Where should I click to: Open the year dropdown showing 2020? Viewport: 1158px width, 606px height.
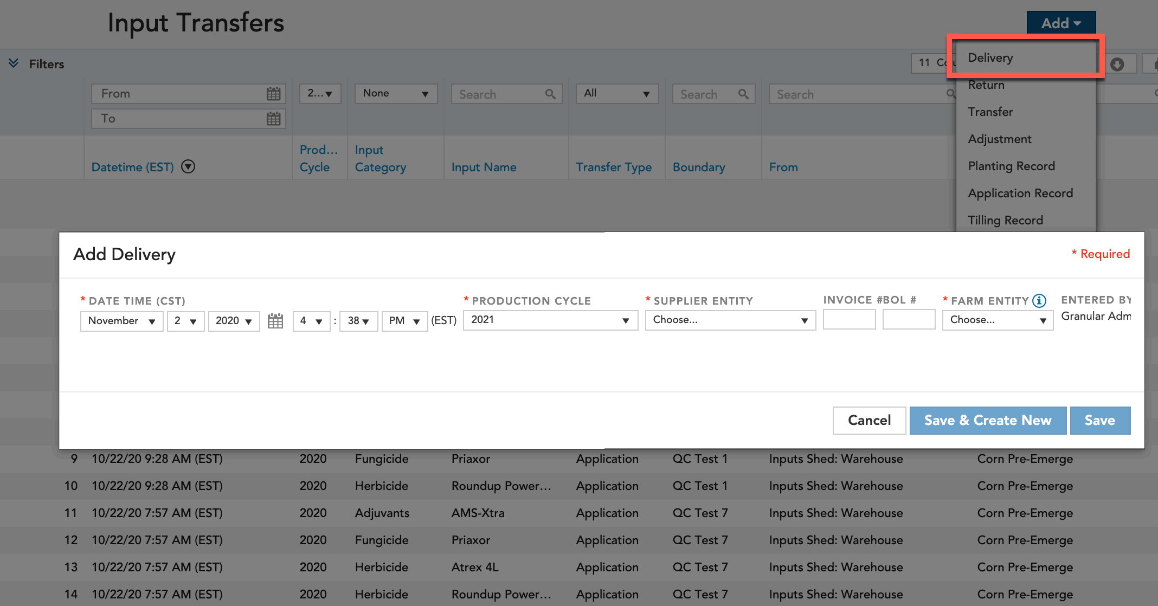(x=234, y=321)
